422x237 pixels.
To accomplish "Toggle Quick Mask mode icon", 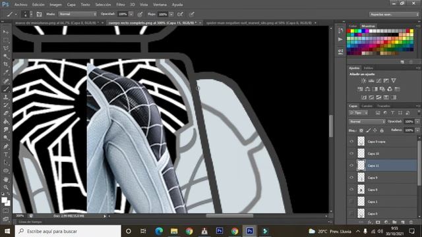I will (x=6, y=211).
